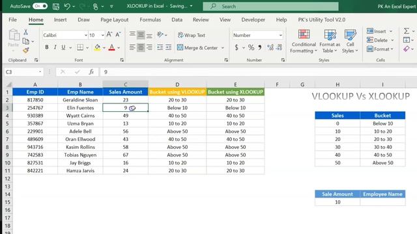Open Cell Styles gallery
Viewport: 417px width, 234px height.
click(350, 41)
